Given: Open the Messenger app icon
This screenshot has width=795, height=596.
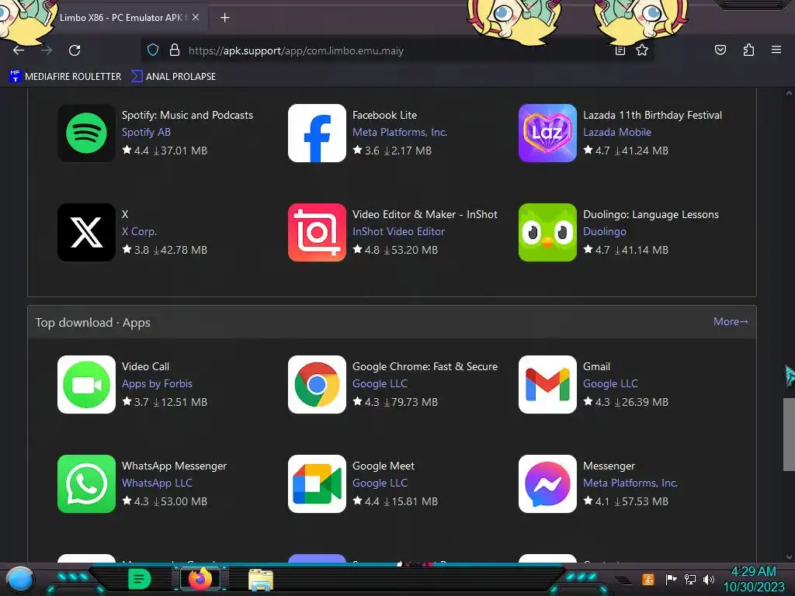Looking at the screenshot, I should click(x=547, y=484).
